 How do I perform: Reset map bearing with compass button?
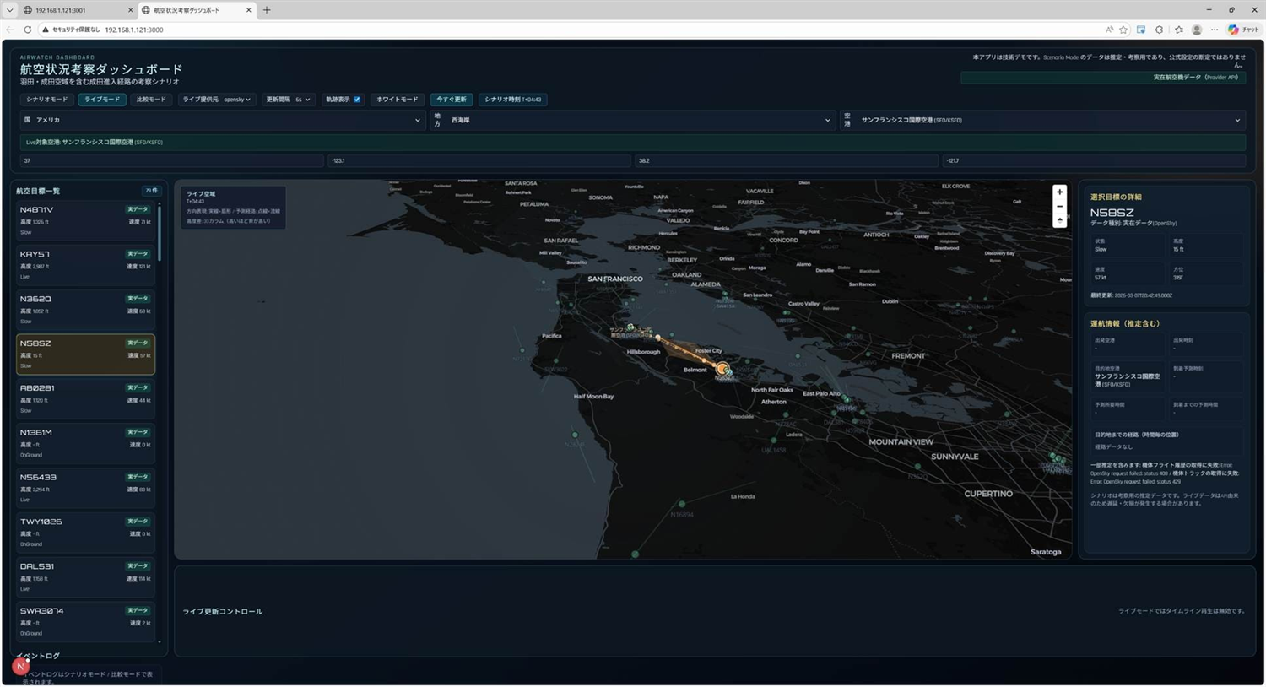point(1059,220)
